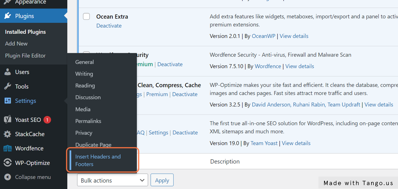Image resolution: width=398 pixels, height=189 pixels.
Task: Click Version 2.0.1 text
Action: 225,36
